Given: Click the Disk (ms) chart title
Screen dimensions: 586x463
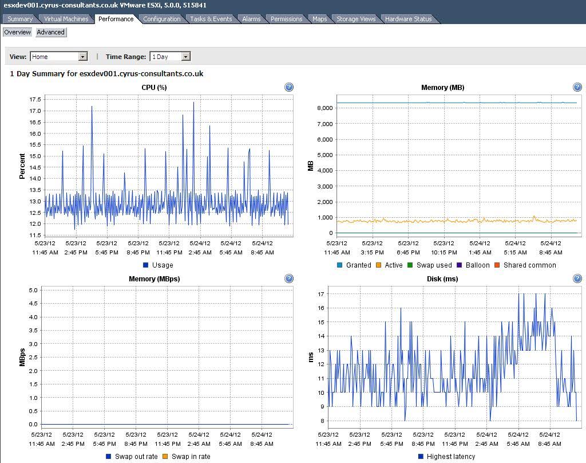Looking at the screenshot, I should pyautogui.click(x=442, y=278).
